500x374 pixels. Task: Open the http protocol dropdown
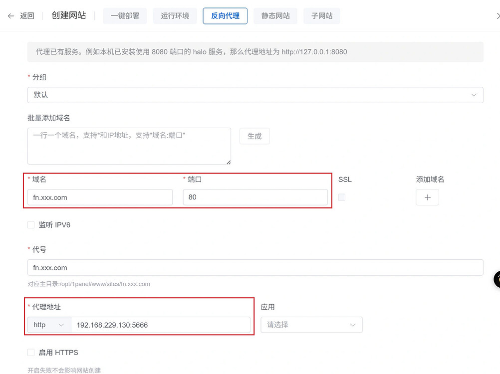coord(49,325)
